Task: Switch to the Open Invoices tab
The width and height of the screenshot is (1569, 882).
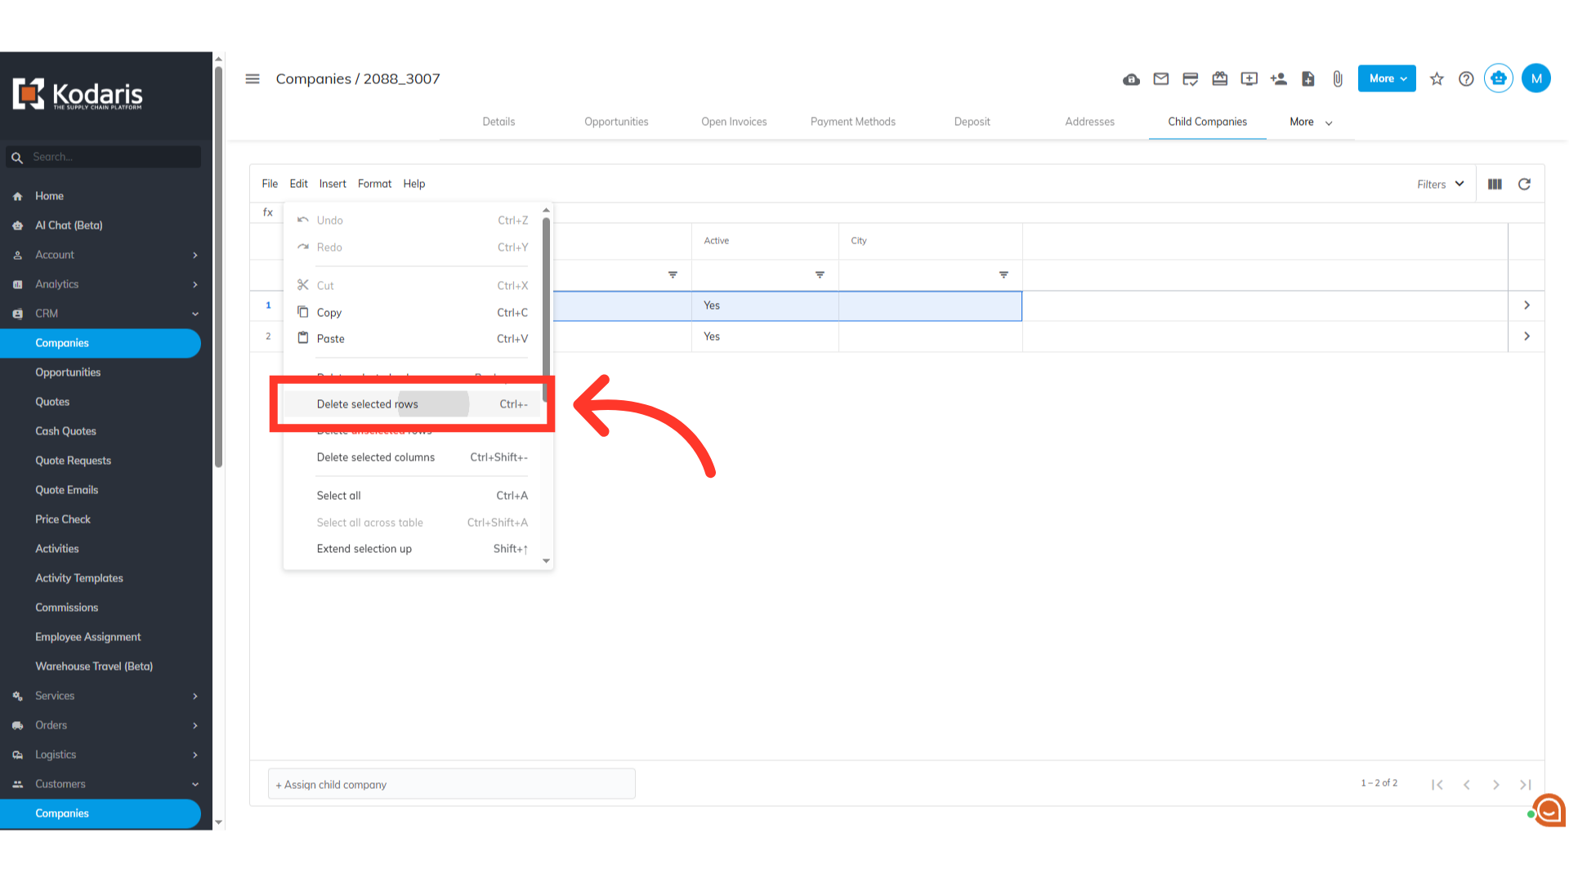Action: click(734, 122)
